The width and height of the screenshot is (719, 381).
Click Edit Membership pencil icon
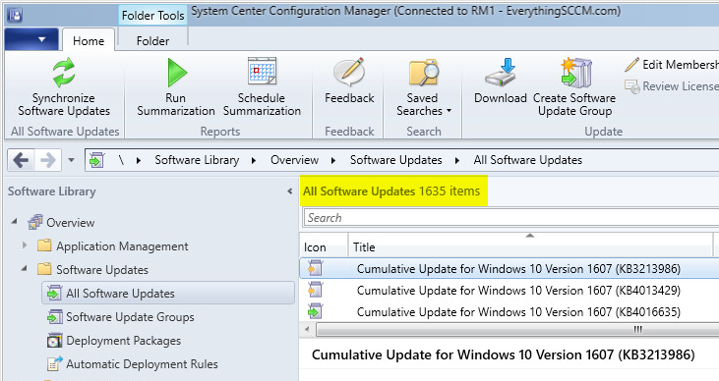tap(631, 65)
